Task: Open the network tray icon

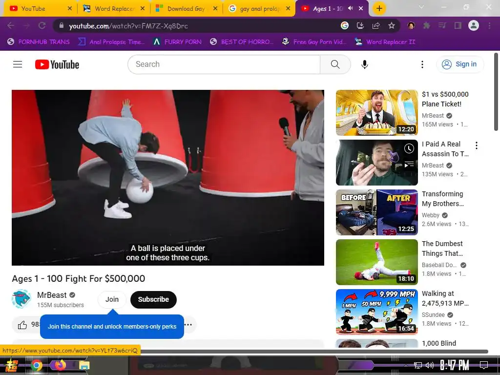Action: pos(417,365)
